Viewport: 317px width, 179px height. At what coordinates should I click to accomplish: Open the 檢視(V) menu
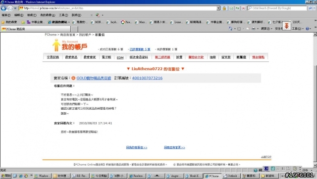click(x=32, y=15)
